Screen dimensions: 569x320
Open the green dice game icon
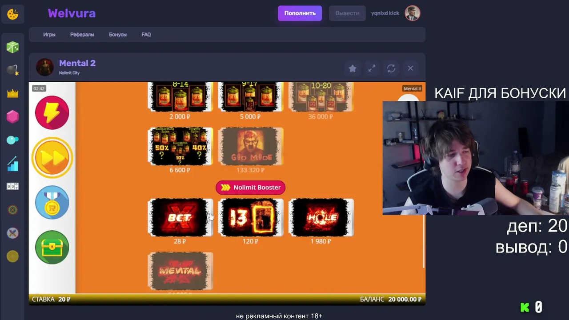(12, 47)
